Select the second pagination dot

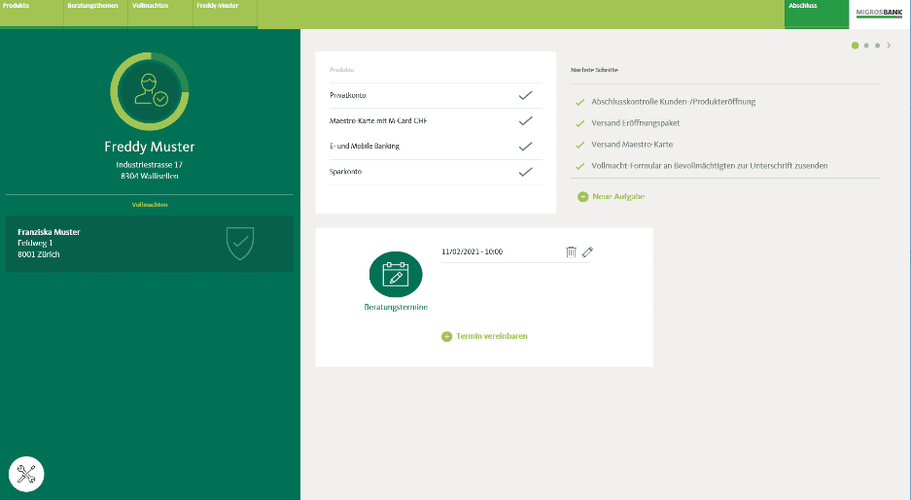[x=866, y=46]
